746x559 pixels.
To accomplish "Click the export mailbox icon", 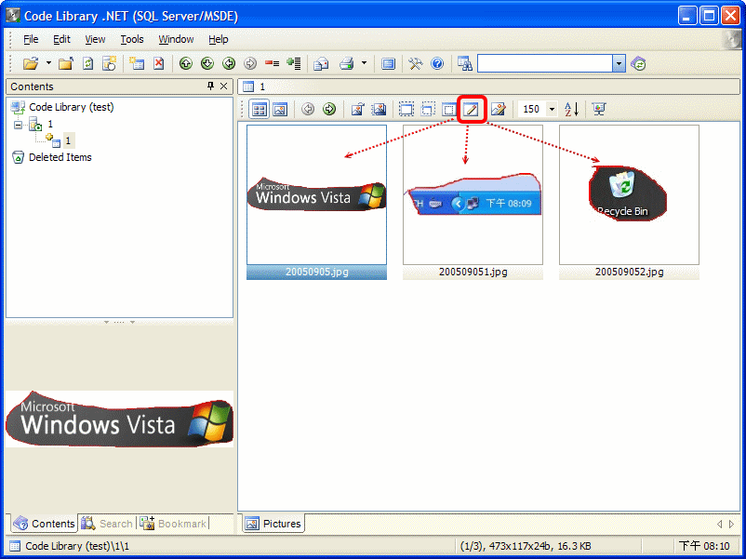I will click(x=321, y=63).
